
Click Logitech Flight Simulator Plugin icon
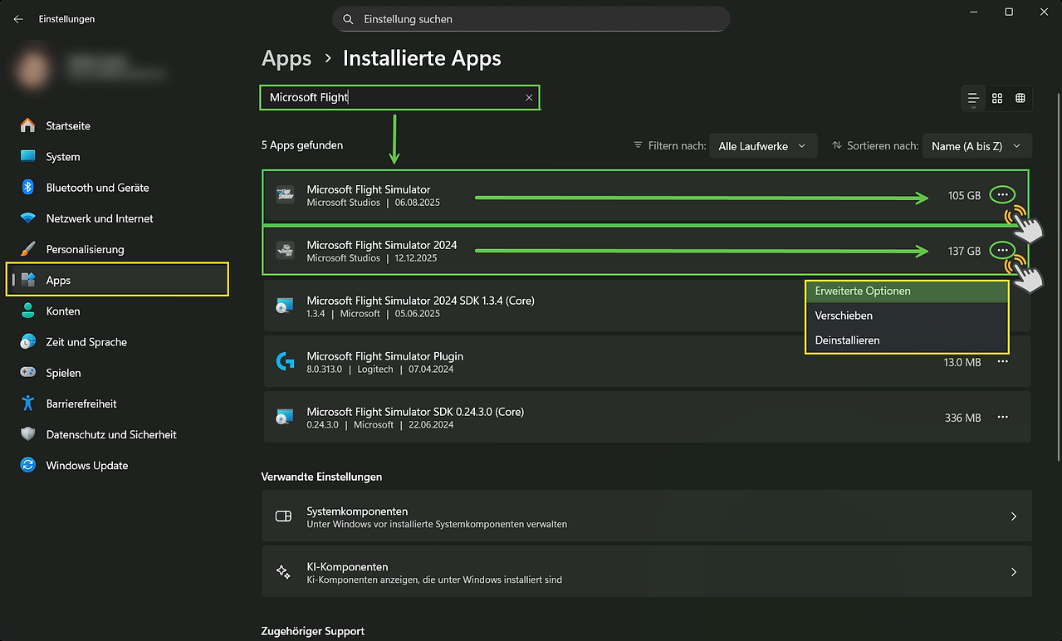pos(285,362)
